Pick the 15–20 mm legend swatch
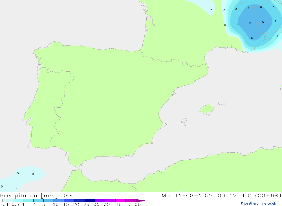Screen dimensions: 282x206 pos(69,200)
